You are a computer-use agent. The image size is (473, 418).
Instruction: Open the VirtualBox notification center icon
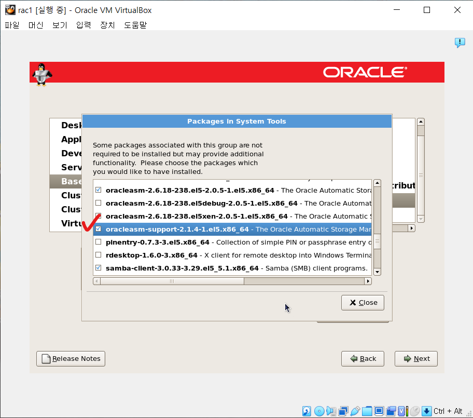(460, 43)
